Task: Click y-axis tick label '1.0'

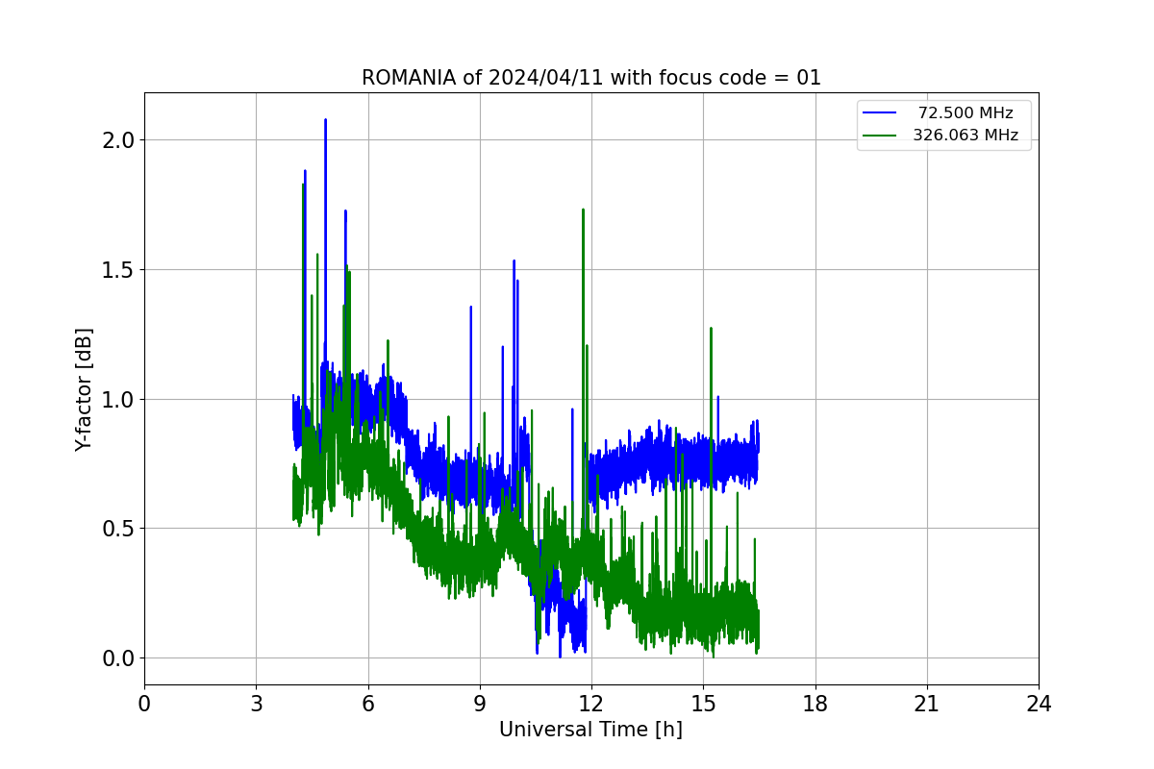Action: pos(120,399)
